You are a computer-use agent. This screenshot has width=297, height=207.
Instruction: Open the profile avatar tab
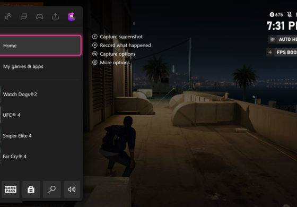[72, 16]
